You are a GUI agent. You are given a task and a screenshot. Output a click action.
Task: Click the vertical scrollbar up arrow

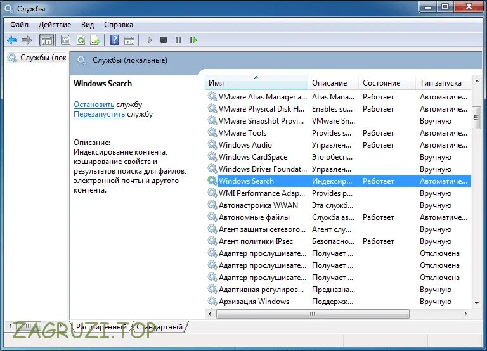[x=477, y=81]
